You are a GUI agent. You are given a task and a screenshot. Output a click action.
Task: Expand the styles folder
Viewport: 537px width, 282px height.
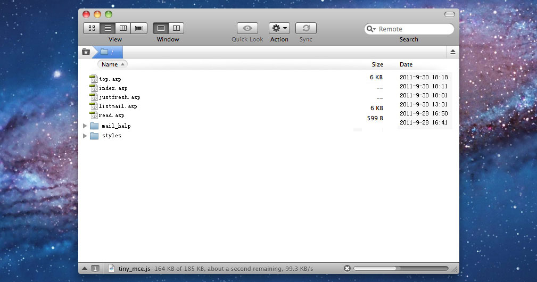point(85,136)
